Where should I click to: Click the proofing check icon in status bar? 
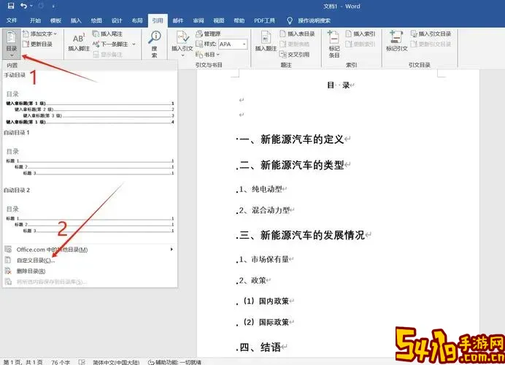(x=82, y=362)
